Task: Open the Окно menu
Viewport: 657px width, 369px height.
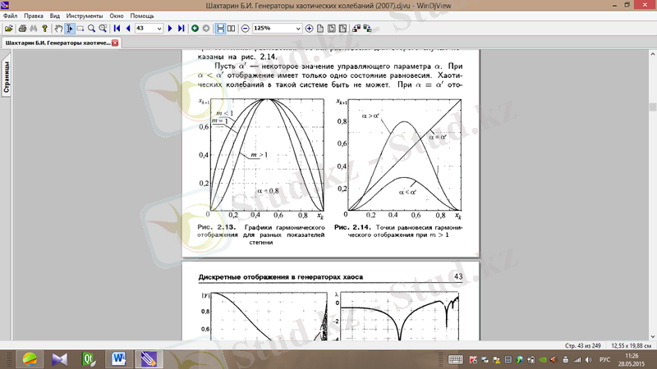Action: tap(117, 16)
